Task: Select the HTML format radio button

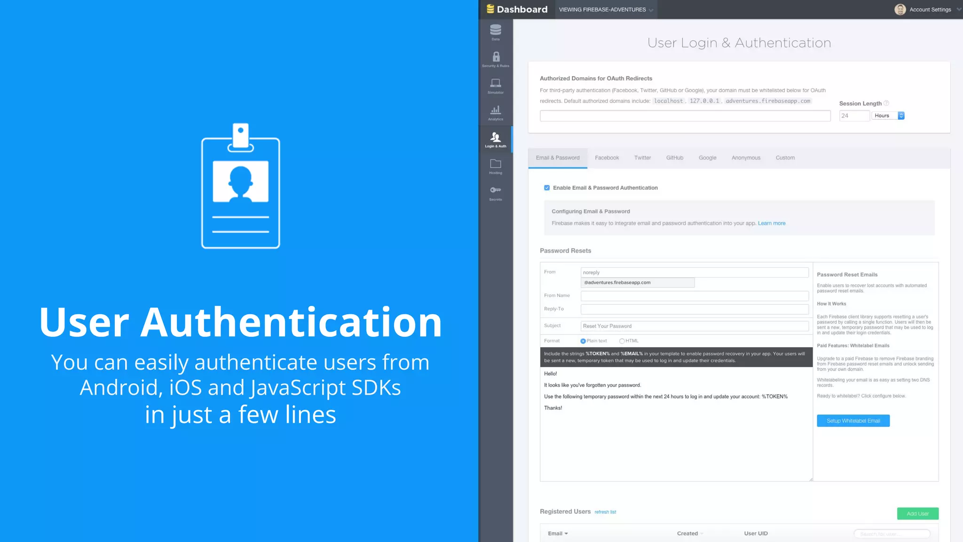Action: [x=622, y=341]
